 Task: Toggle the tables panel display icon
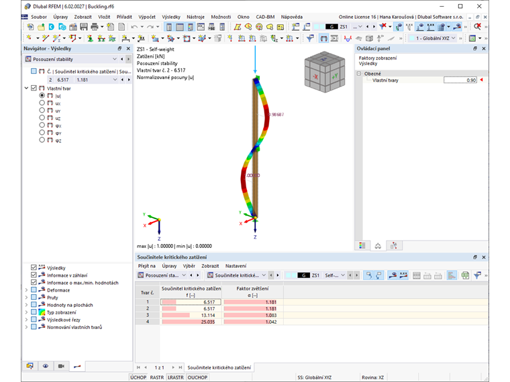coord(180,27)
